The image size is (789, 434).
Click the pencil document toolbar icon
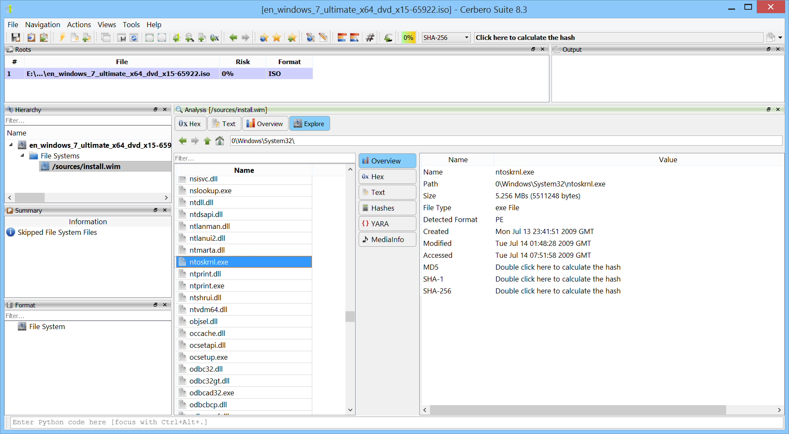[323, 37]
